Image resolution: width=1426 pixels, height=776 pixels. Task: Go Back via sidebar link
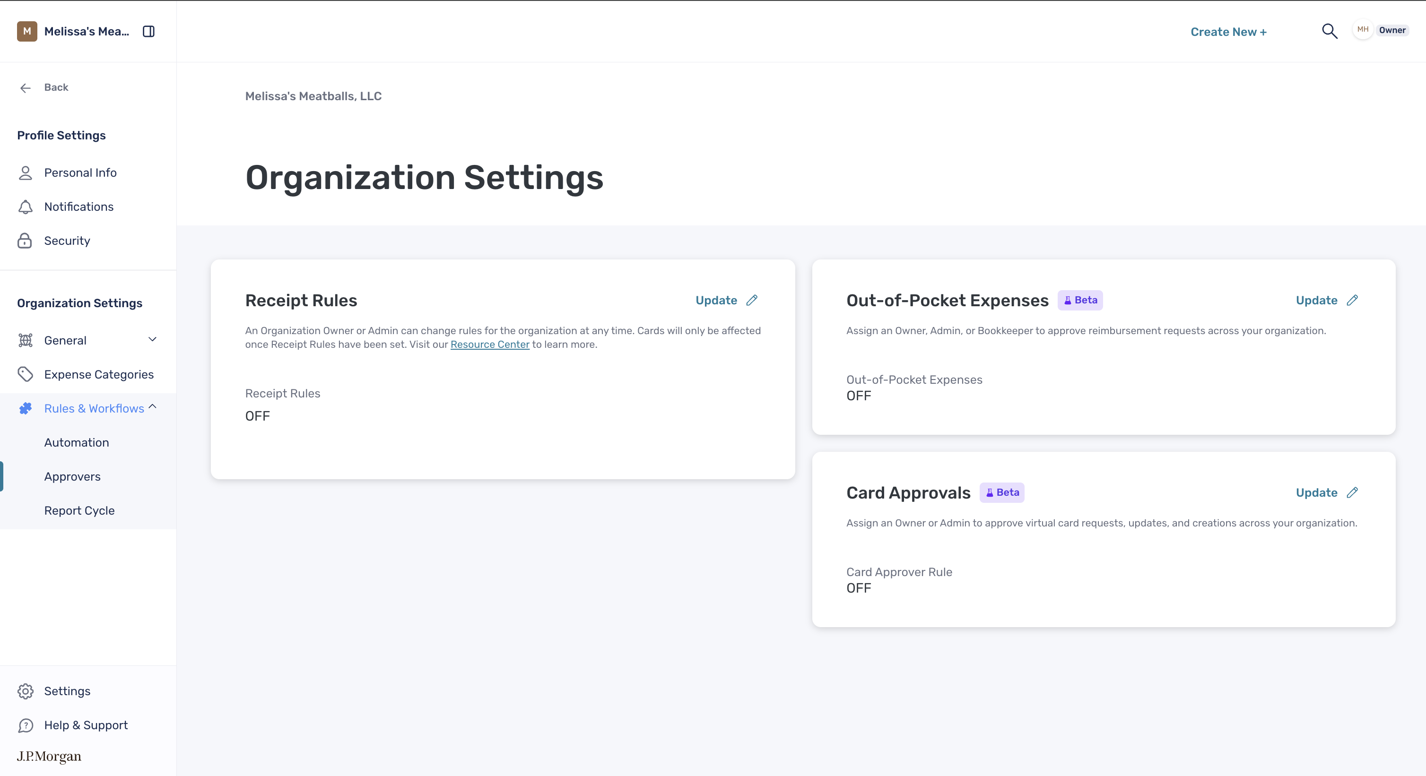(x=56, y=87)
